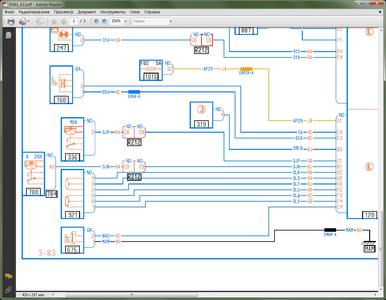Click the horizontal scrollbar thumb
Screen dimensions: 386x300
(132, 295)
